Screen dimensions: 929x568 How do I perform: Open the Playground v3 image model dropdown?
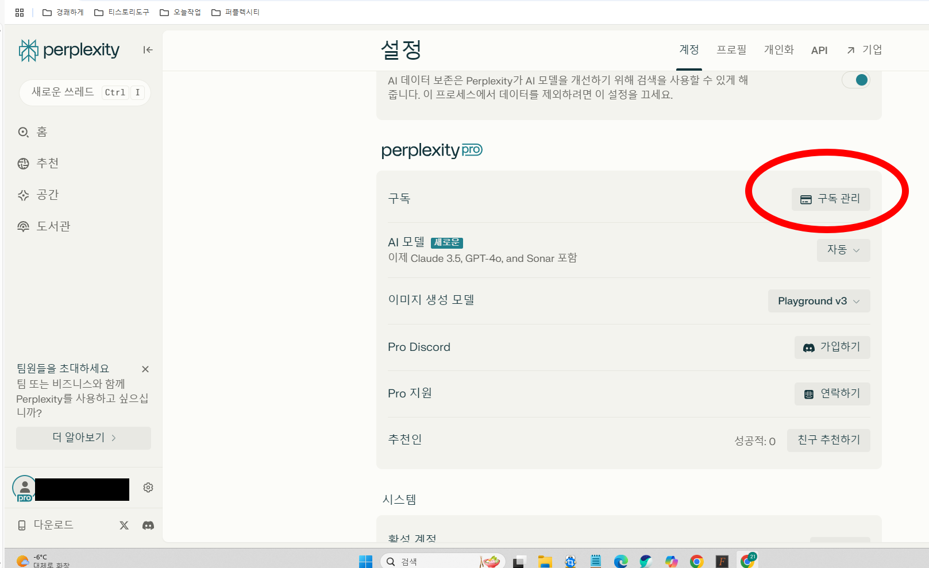click(x=818, y=300)
